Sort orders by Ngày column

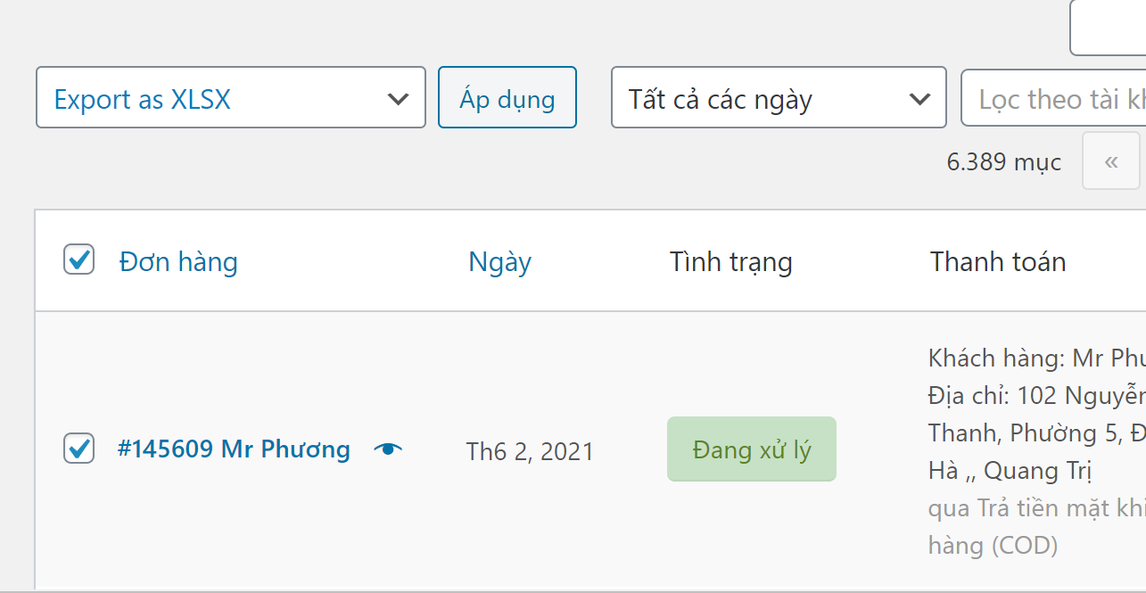pos(499,262)
